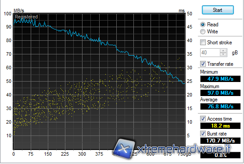
Task: Select the Write radio button
Action: (x=203, y=32)
